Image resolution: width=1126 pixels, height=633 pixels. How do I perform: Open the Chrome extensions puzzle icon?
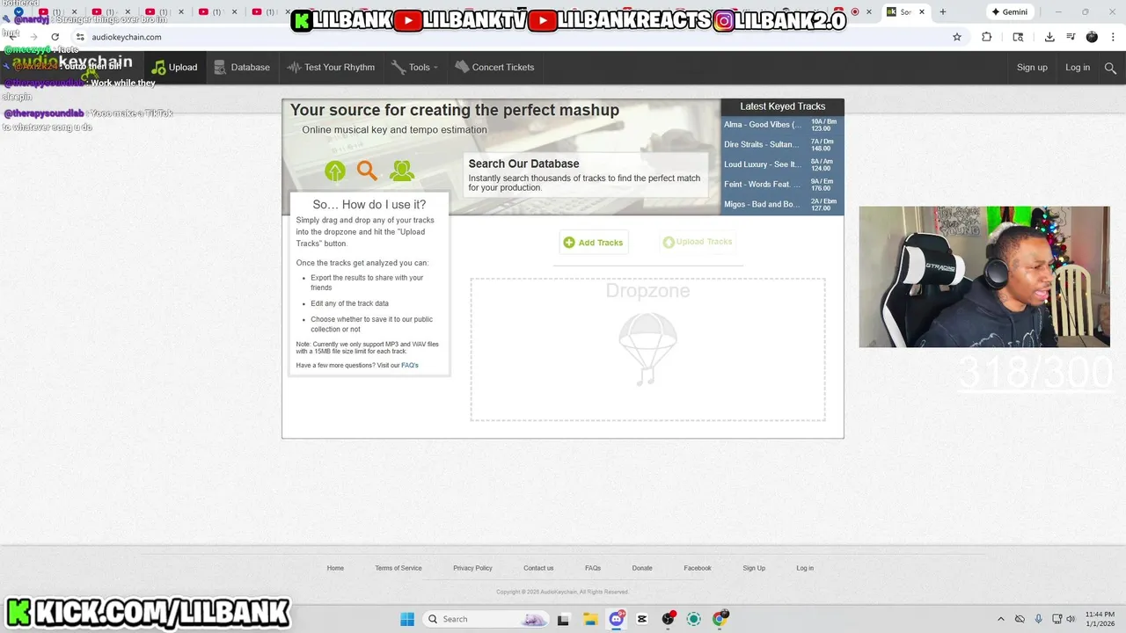pyautogui.click(x=986, y=37)
